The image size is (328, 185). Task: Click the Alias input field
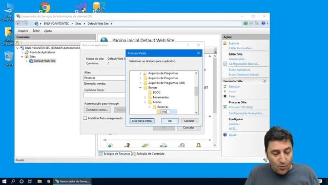click(105, 78)
